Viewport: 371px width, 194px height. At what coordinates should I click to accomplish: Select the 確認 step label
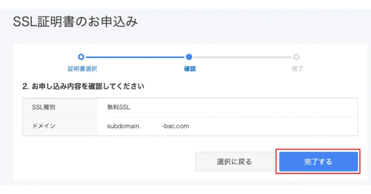[x=190, y=69]
